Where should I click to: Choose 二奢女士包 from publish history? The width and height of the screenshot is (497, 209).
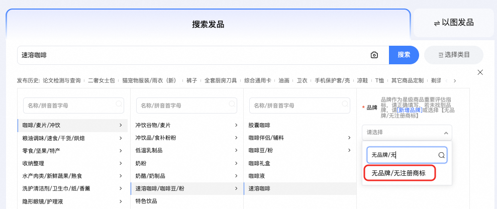click(x=102, y=81)
